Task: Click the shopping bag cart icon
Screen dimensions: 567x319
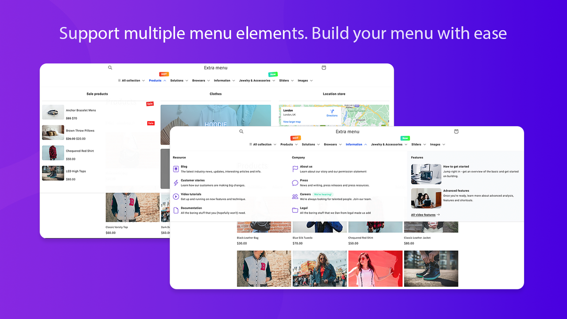Action: click(456, 131)
